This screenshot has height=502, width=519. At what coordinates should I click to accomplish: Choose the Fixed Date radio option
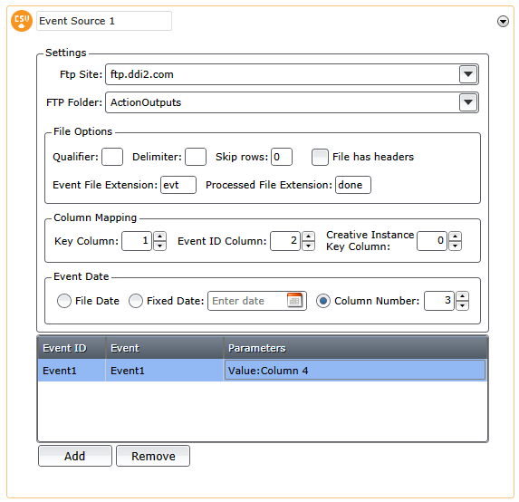click(136, 301)
